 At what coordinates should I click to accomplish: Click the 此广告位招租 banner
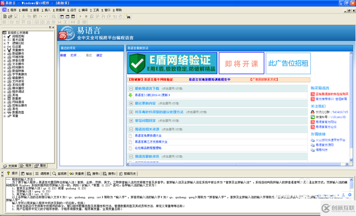point(288,63)
